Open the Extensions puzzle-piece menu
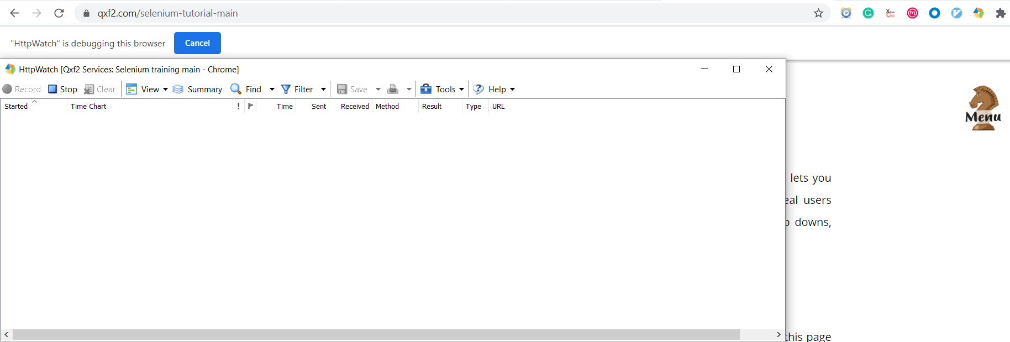This screenshot has width=1010, height=342. [1001, 13]
